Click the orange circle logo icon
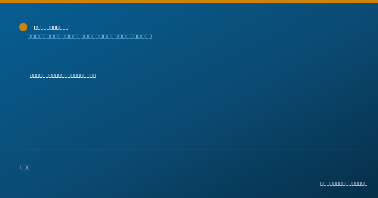Viewport: 378px width, 198px height. pyautogui.click(x=23, y=27)
